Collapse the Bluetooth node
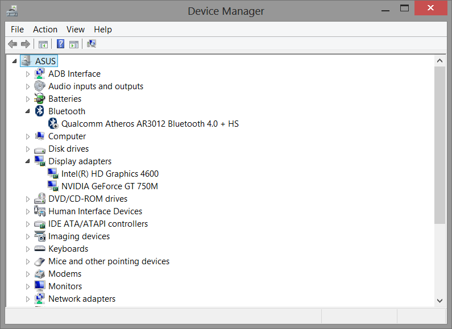The height and width of the screenshot is (329, 452). click(x=28, y=111)
